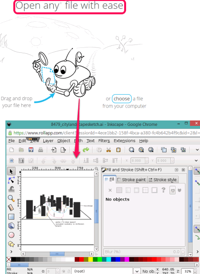Switch to the Stroke paint tab
Screen dimensions: 200x274
point(132,180)
